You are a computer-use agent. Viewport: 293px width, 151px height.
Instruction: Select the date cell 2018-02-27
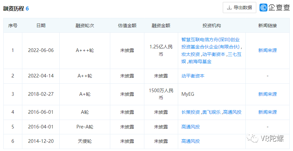[41, 94]
